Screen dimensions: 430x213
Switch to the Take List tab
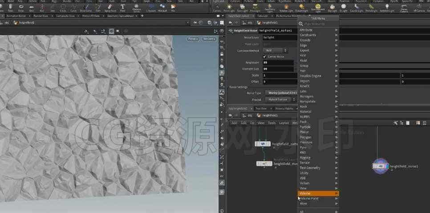click(262, 16)
